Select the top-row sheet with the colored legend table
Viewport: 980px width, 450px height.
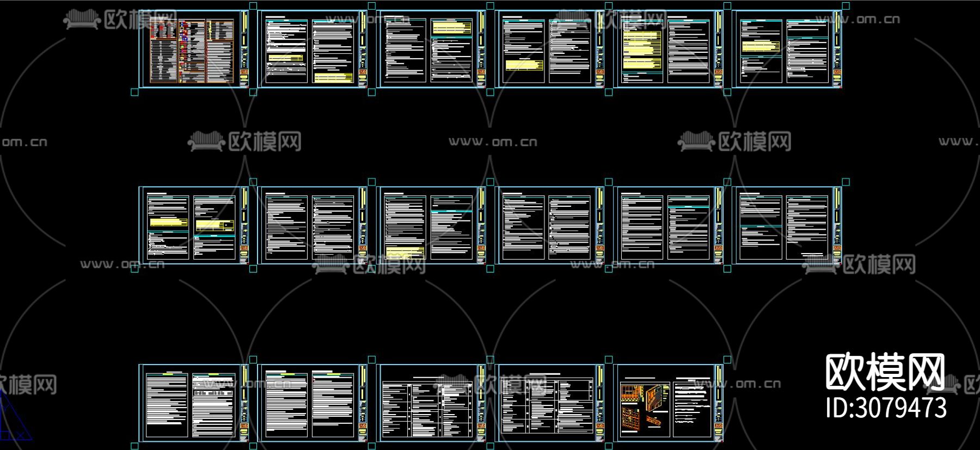click(x=194, y=49)
